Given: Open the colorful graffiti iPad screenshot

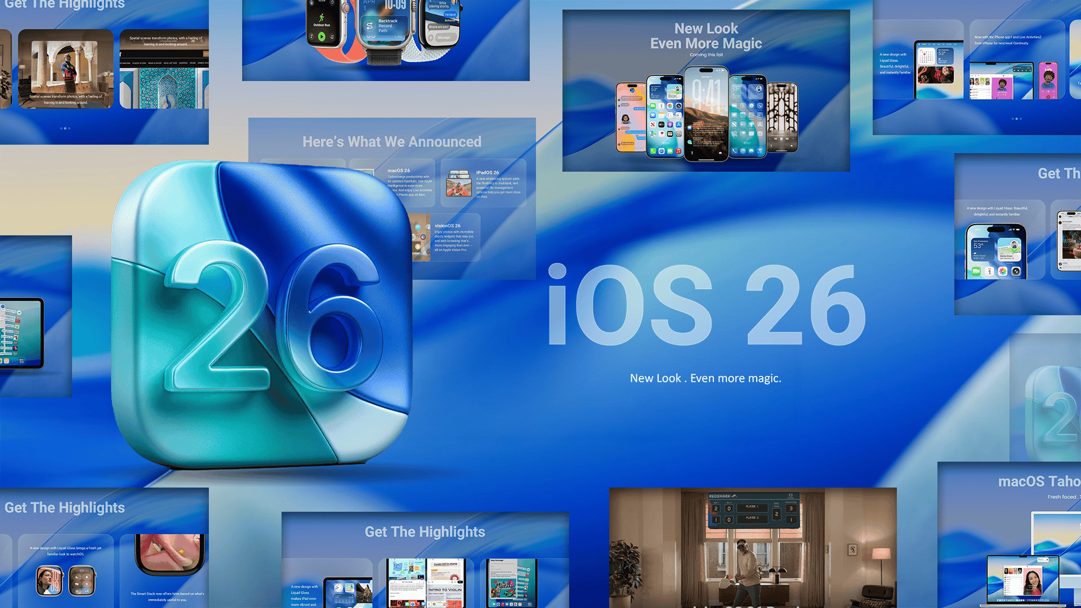Looking at the screenshot, I should pyautogui.click(x=512, y=583).
